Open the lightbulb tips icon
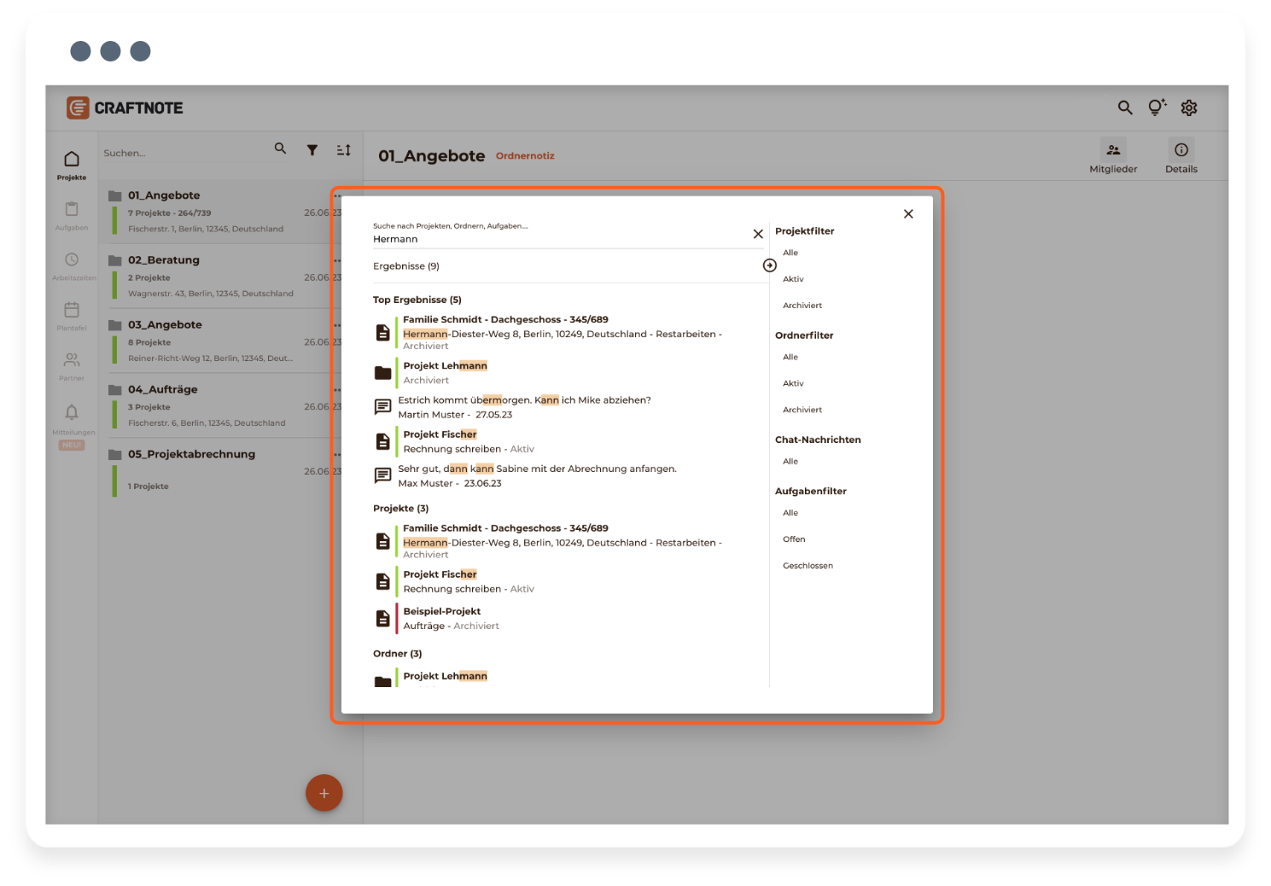The image size is (1271, 886). (x=1156, y=108)
